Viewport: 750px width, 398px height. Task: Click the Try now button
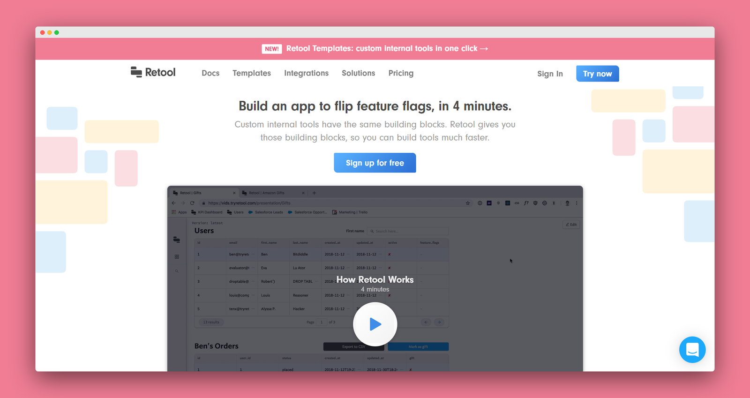click(x=598, y=74)
